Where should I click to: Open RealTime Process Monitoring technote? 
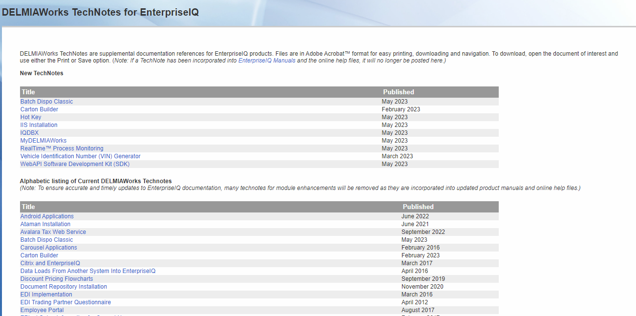pos(62,148)
